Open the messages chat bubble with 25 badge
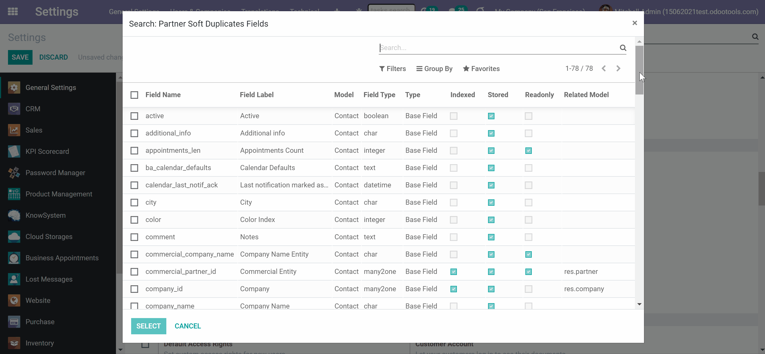Viewport: 765px width, 354px height. click(457, 10)
